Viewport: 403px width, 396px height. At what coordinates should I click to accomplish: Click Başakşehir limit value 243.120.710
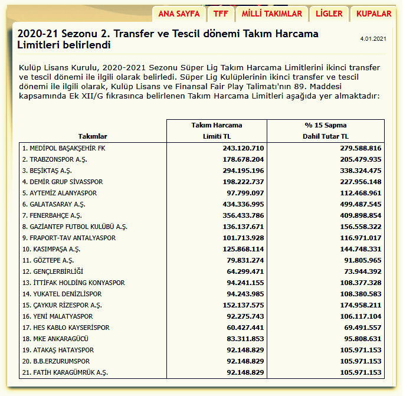click(243, 148)
